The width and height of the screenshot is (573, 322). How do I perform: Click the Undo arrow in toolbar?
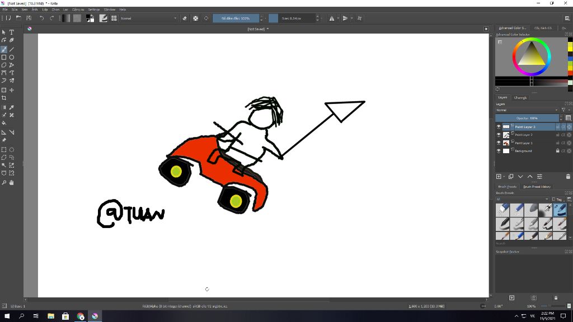[41, 18]
